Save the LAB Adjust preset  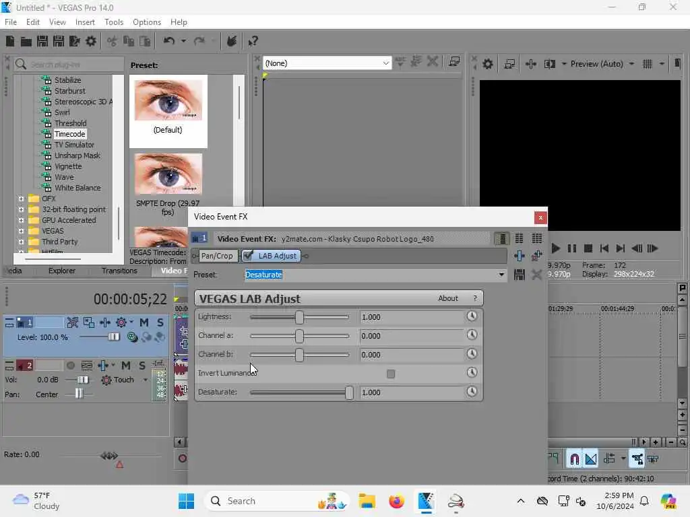tap(520, 275)
